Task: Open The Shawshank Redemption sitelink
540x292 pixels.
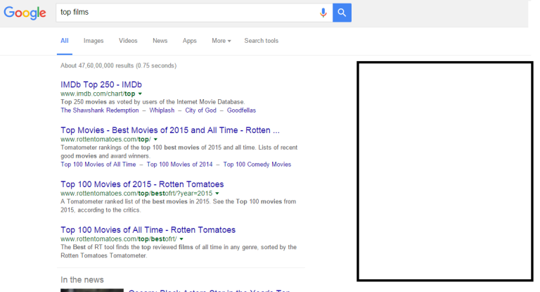Action: point(100,110)
